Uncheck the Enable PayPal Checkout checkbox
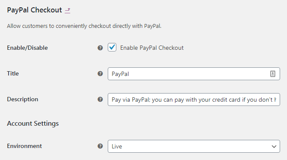Screen dimensions: 287x160 [x=112, y=47]
